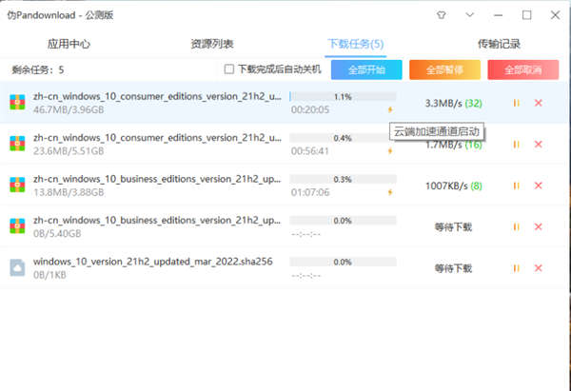The height and width of the screenshot is (391, 571).
Task: Switch to the 资源列表 tab
Action: coord(212,44)
